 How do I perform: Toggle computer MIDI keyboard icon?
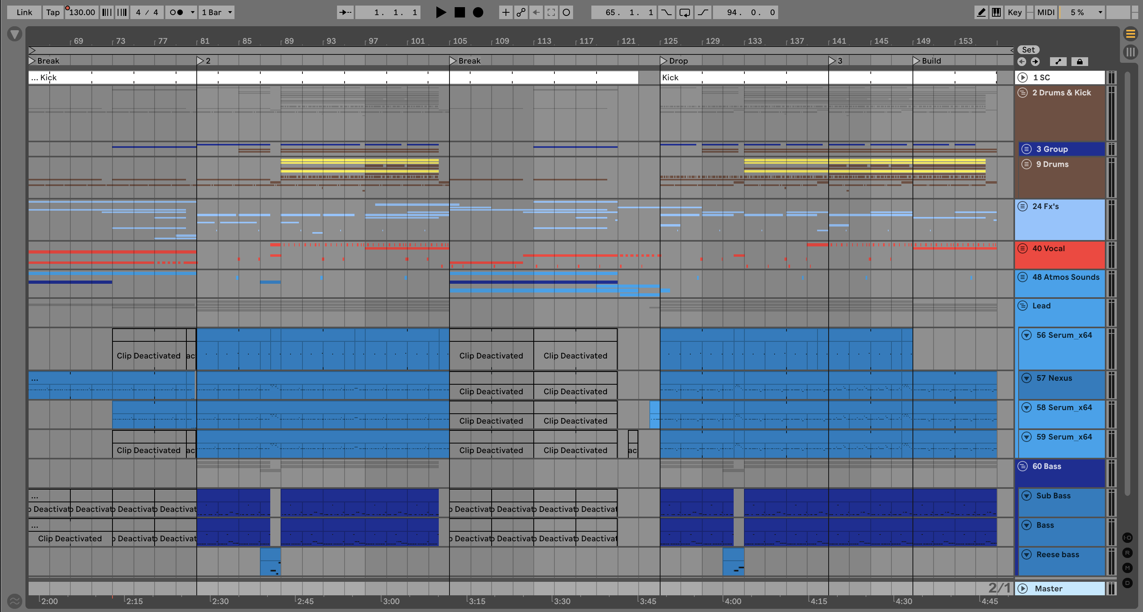(996, 12)
